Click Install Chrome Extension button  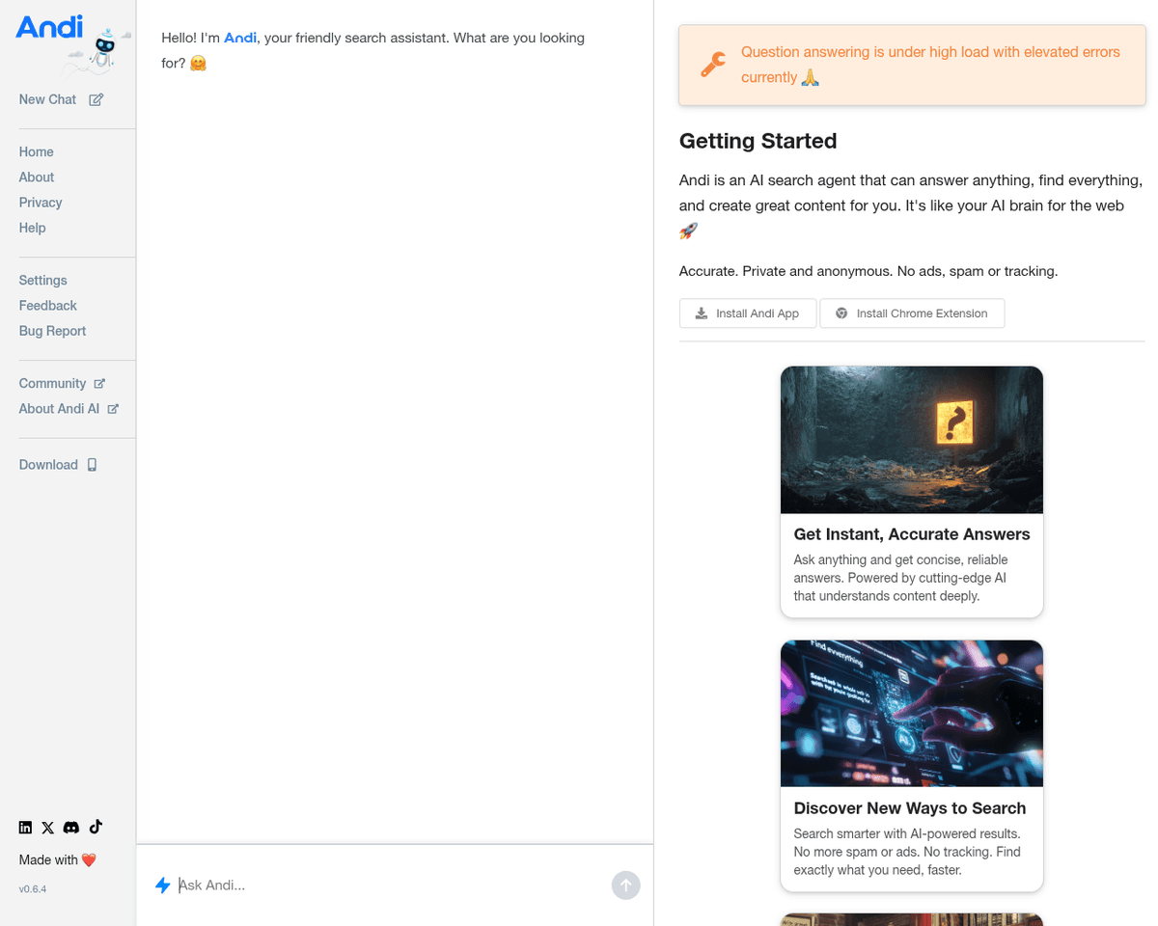(x=912, y=313)
